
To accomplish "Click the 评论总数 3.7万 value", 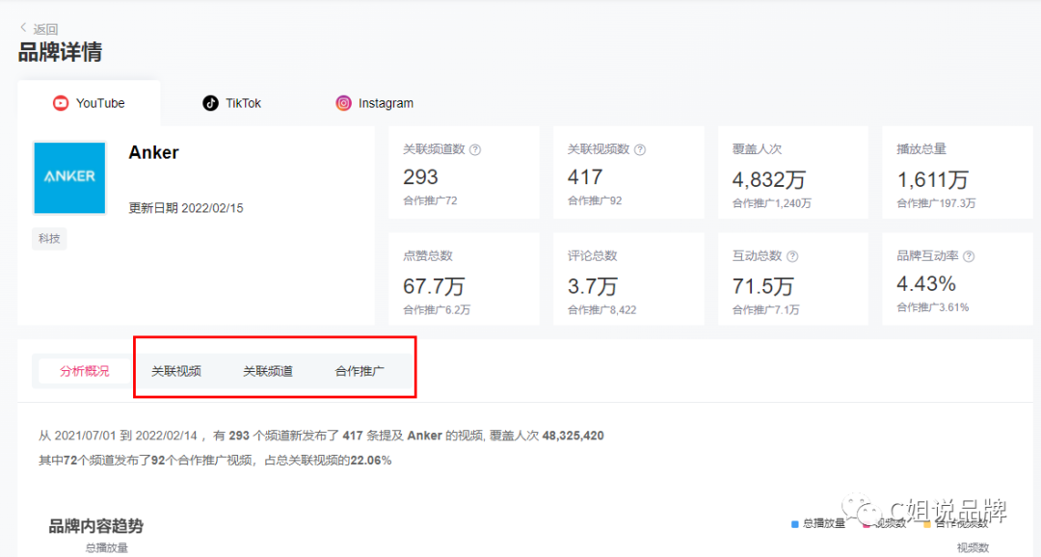I will point(592,286).
